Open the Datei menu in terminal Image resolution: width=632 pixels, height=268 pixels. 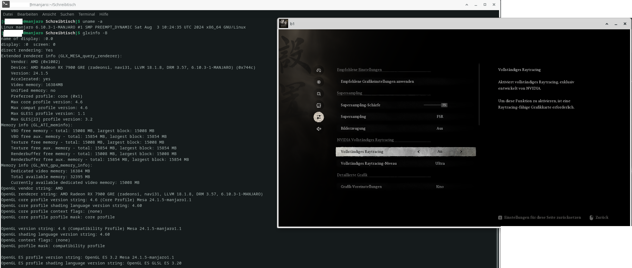click(x=8, y=14)
